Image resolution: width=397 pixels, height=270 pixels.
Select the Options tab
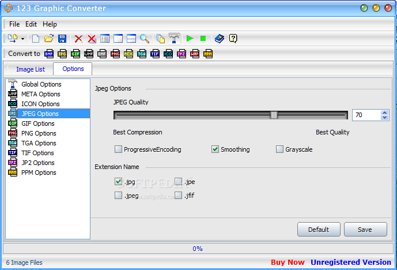(x=73, y=69)
